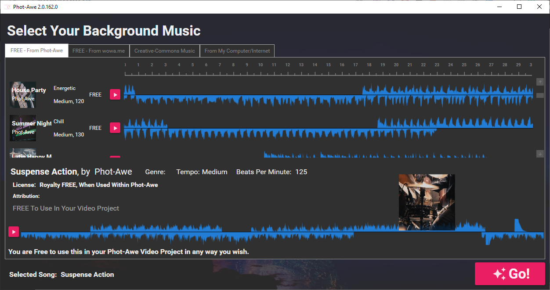Viewport: 550px width, 290px height.
Task: Switch to the FREE - From Phot-Awe tab
Action: click(x=37, y=51)
